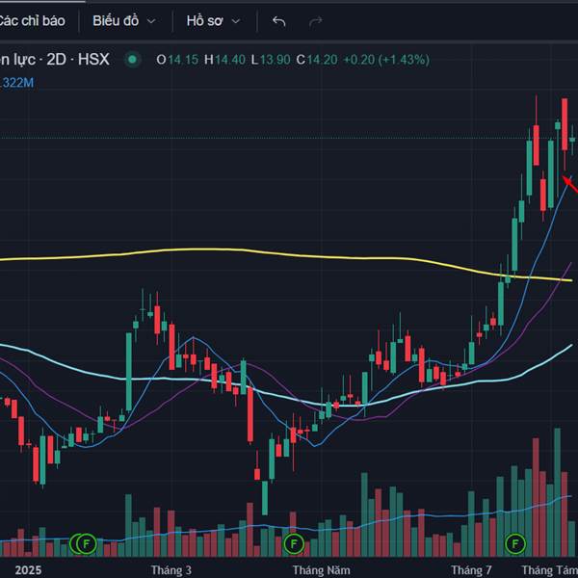Screen dimensions: 578x578
Task: Click the yellow long-term moving average line
Action: tap(286, 254)
